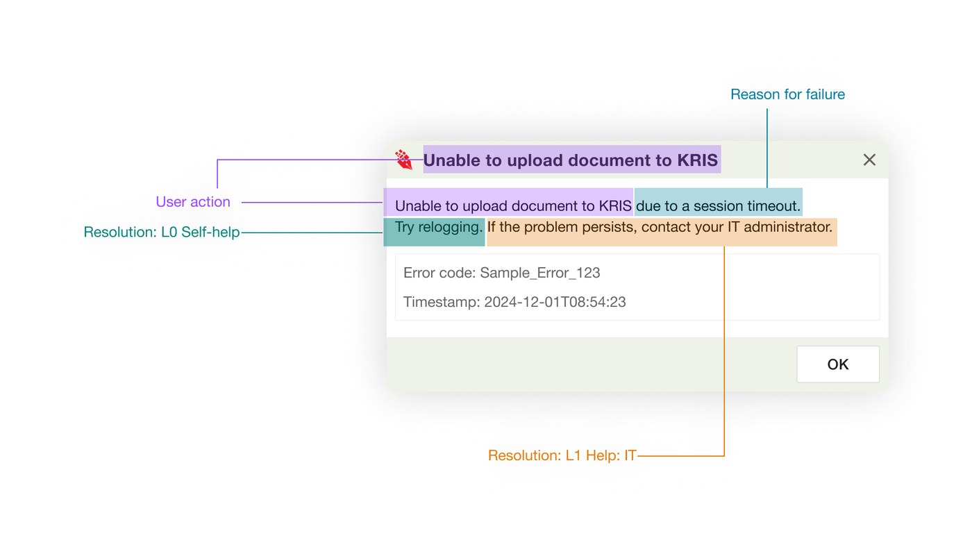The width and height of the screenshot is (972, 549).
Task: Click the error details box
Action: pyautogui.click(x=637, y=287)
